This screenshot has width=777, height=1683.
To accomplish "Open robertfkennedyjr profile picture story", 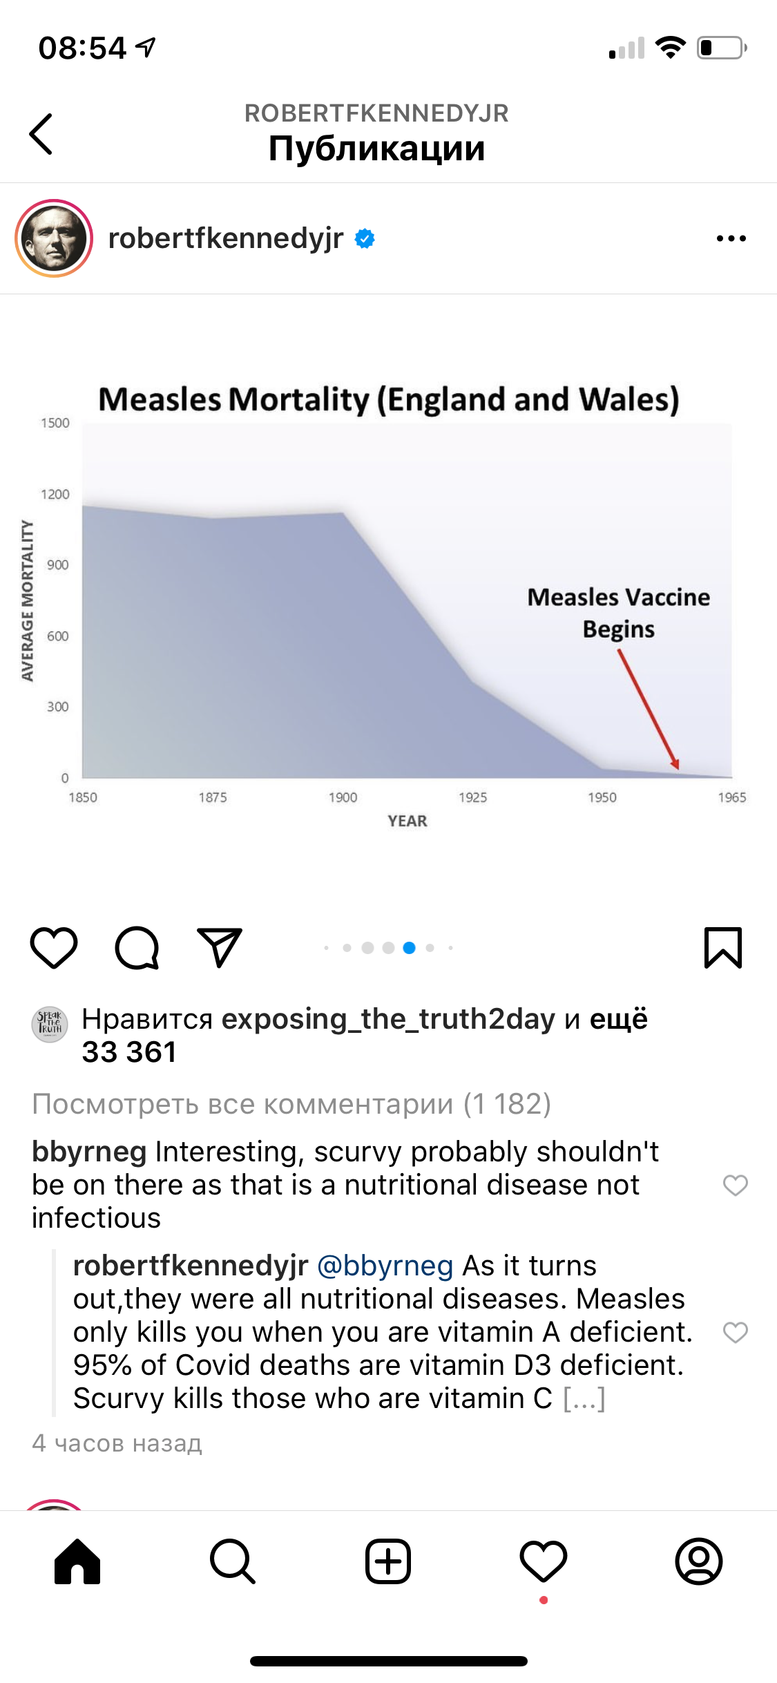I will [54, 238].
